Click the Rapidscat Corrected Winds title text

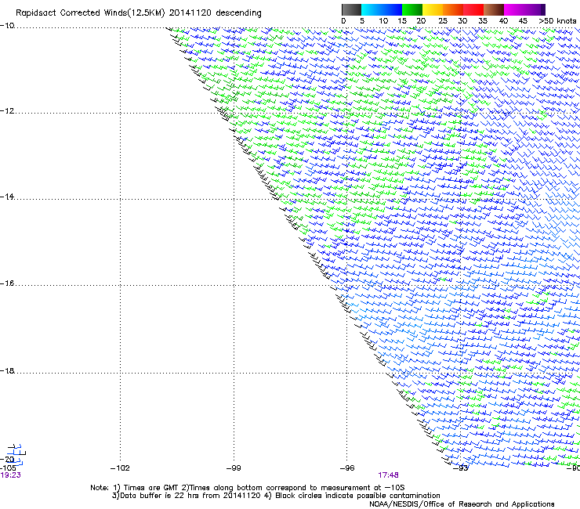click(x=139, y=13)
